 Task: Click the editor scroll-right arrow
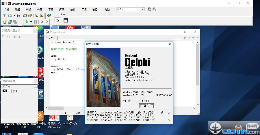coord(194,108)
